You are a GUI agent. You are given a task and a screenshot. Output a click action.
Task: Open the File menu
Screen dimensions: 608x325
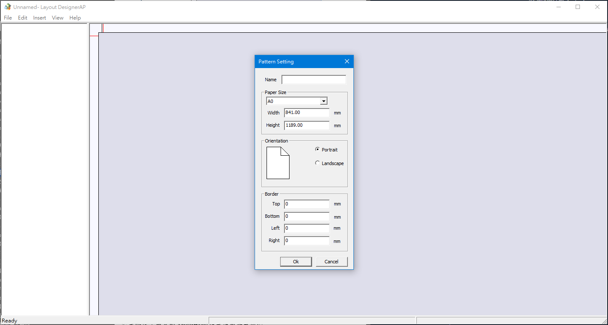tap(8, 18)
